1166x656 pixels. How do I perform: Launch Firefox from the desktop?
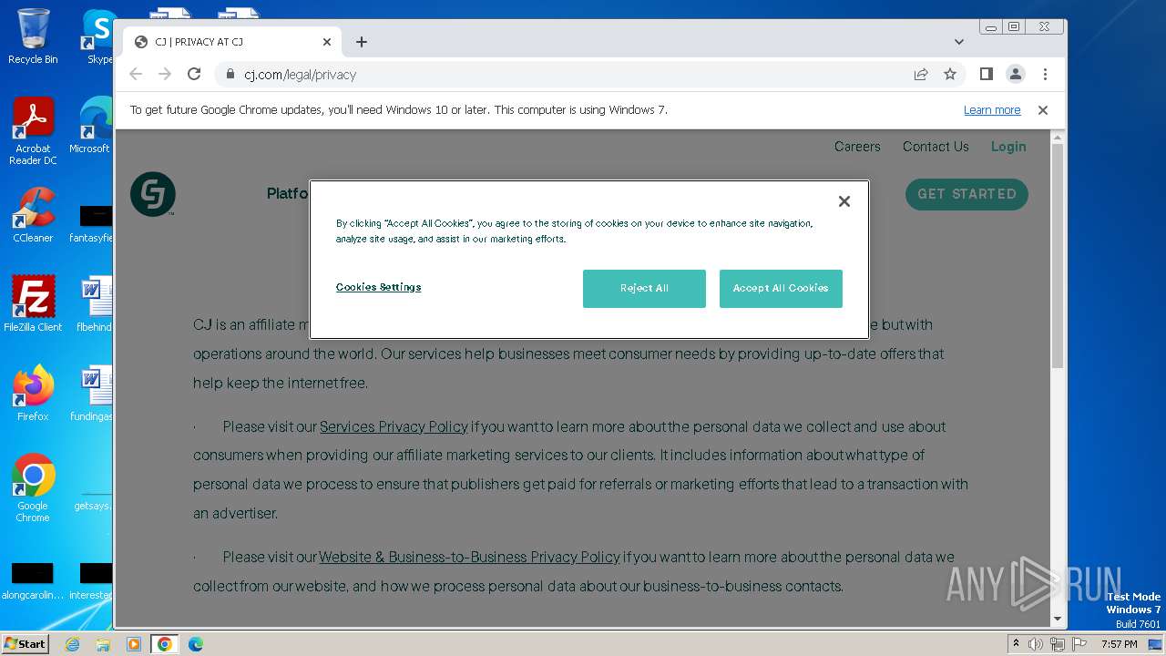click(33, 393)
